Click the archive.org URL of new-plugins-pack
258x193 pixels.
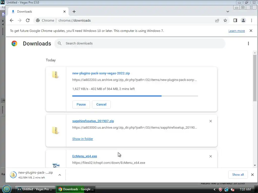click(x=135, y=80)
